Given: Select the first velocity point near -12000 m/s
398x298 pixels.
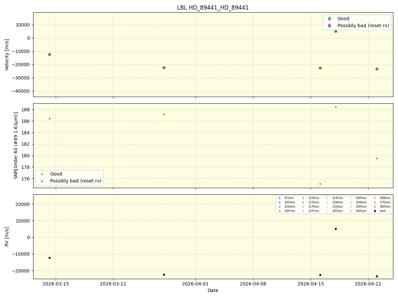Looking at the screenshot, I should 49,54.
